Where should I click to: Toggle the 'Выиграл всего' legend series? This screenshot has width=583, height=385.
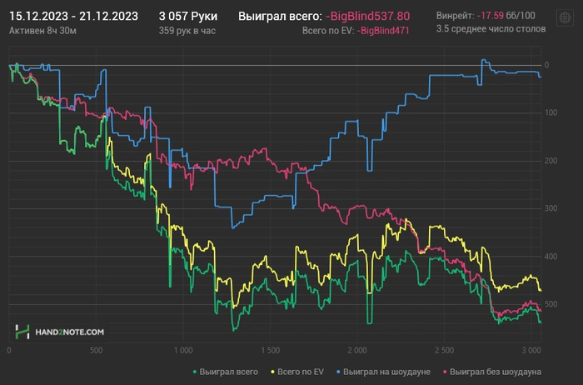[226, 372]
